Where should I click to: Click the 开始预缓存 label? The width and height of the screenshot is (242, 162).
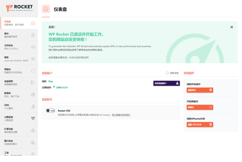[192, 101]
